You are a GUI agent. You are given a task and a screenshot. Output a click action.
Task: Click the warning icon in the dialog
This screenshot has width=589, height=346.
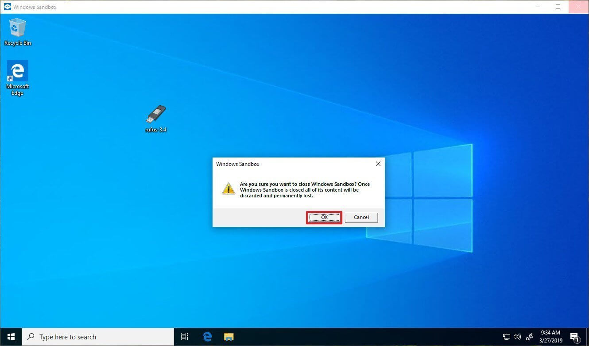(x=228, y=188)
